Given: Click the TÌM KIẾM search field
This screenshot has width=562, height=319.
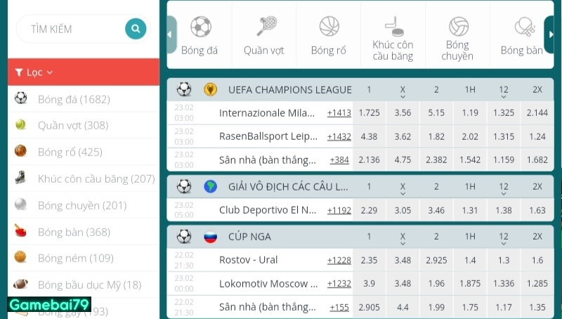Looking at the screenshot, I should click(70, 29).
